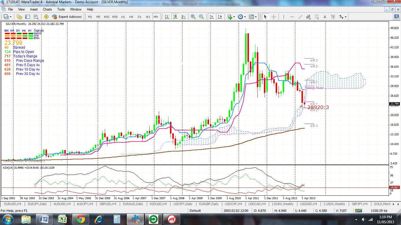Switch to H1 timeframe

pos(123,17)
